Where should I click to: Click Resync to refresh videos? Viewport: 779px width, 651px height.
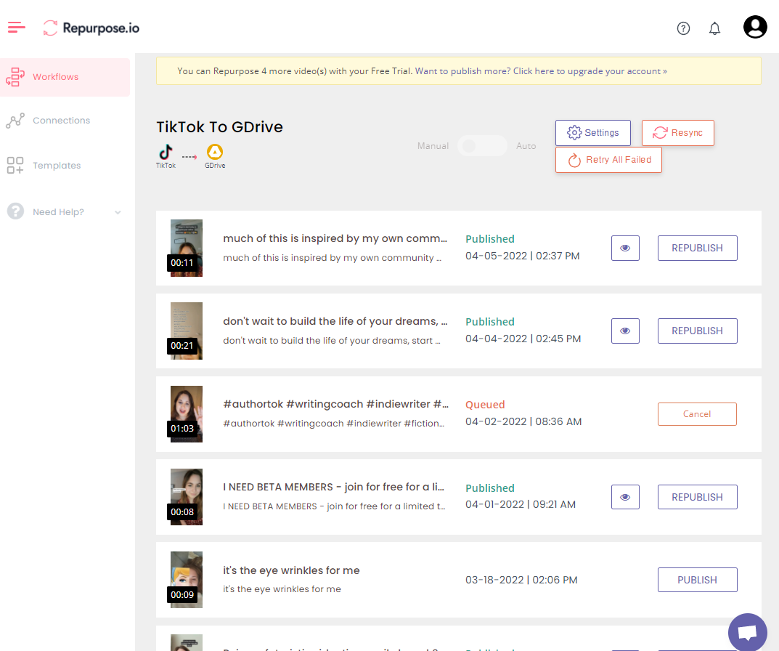pos(677,132)
